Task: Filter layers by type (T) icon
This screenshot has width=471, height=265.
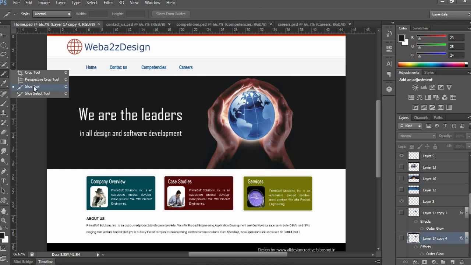Action: (445, 126)
